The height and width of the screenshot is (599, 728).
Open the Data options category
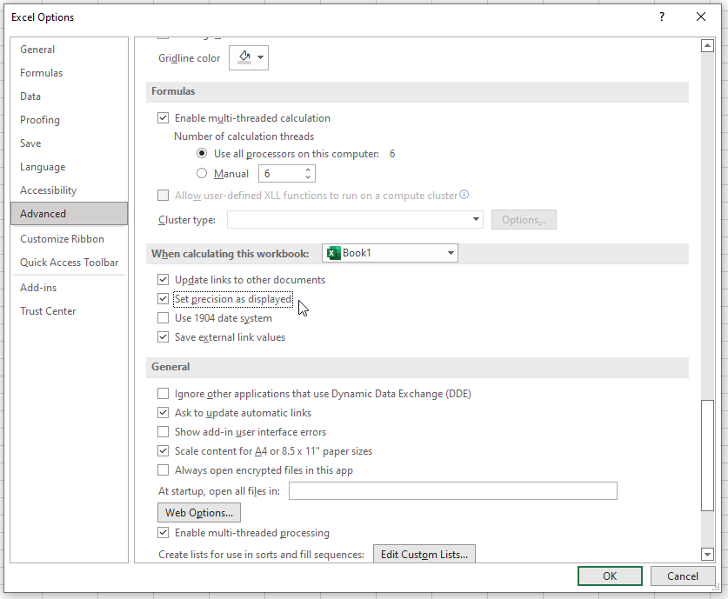(70, 97)
